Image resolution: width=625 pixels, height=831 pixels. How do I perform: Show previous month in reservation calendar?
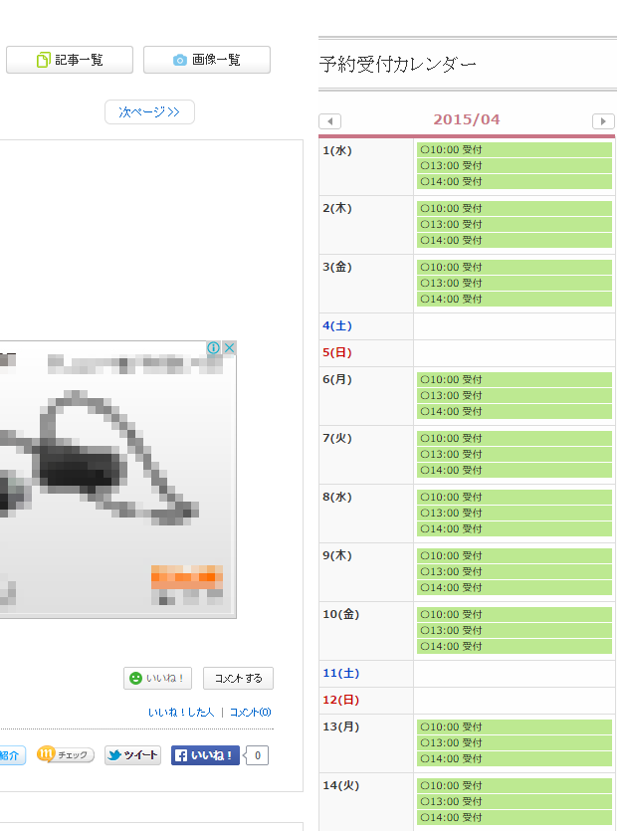point(330,121)
